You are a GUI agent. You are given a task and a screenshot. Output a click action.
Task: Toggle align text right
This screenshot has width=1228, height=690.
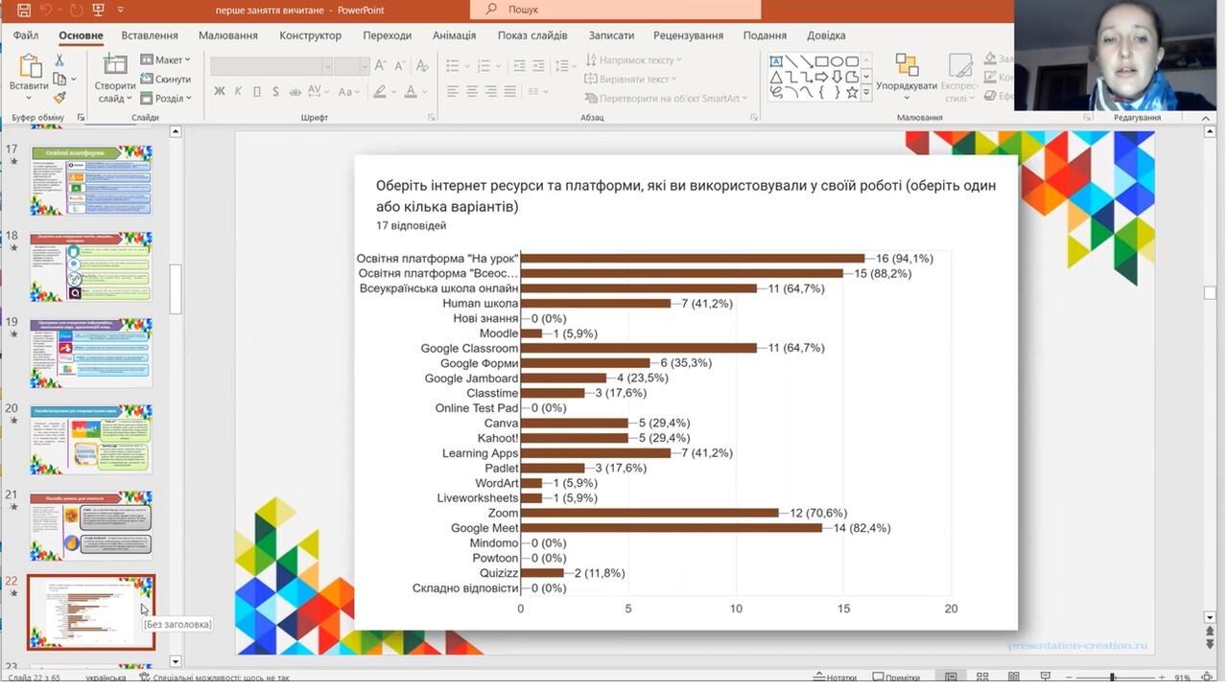pyautogui.click(x=491, y=92)
